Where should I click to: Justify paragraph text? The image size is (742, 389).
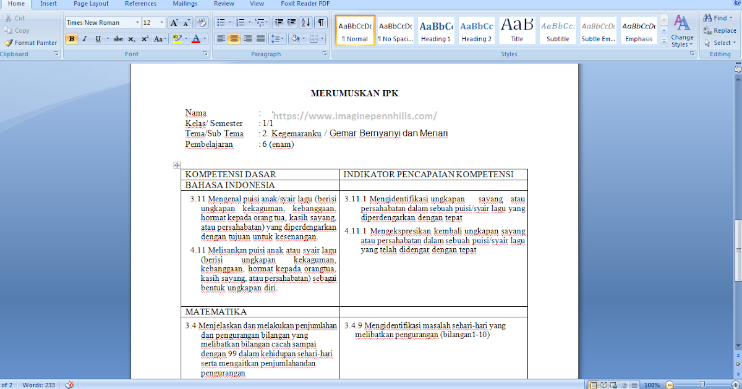point(261,39)
